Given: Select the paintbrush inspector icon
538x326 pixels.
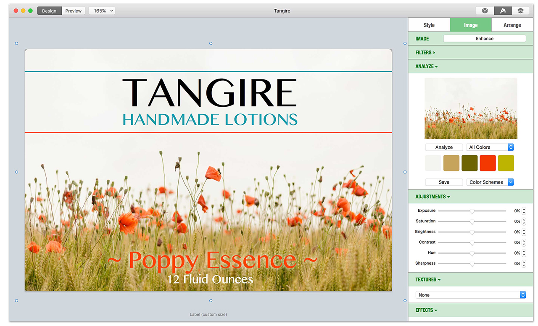Looking at the screenshot, I should 503,11.
